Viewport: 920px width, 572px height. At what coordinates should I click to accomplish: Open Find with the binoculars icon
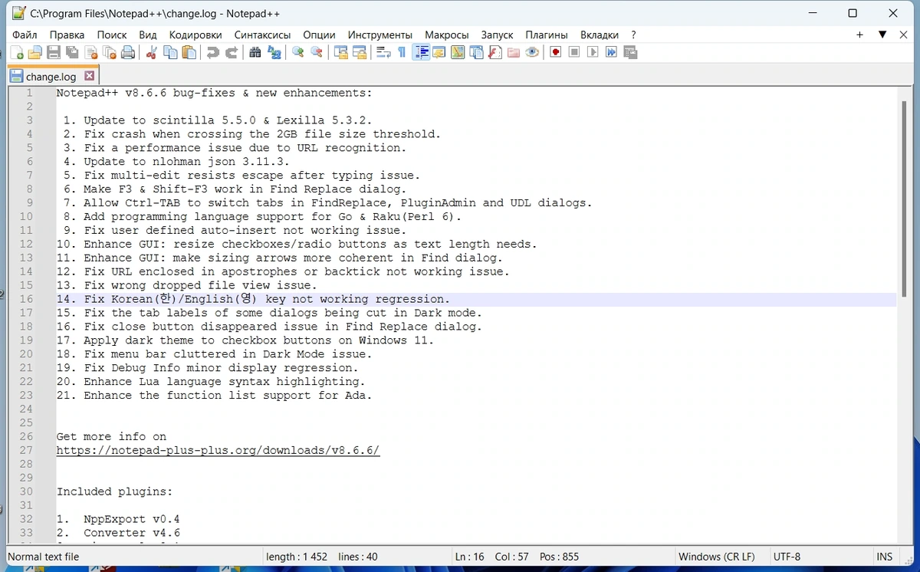click(x=255, y=52)
